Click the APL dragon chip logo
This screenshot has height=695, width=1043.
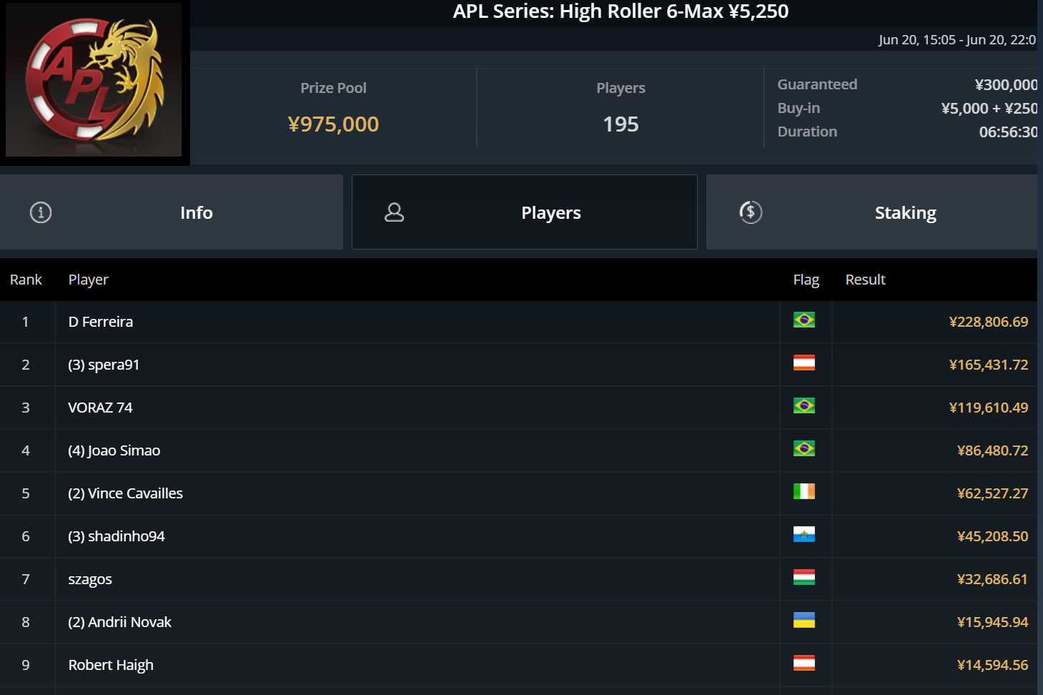point(94,79)
